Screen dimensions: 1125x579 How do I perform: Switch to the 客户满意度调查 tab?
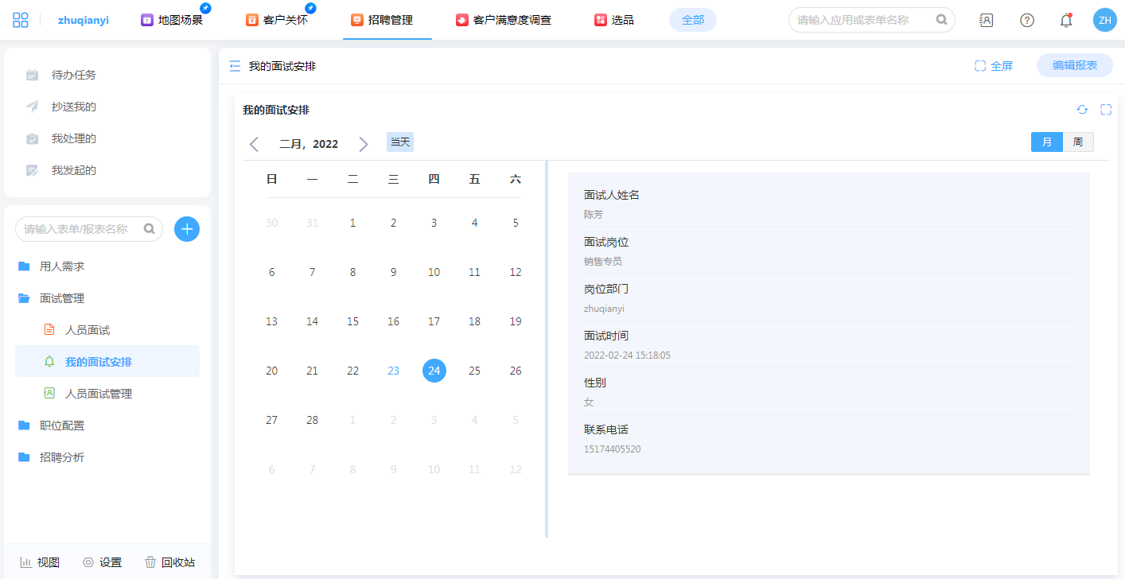tap(504, 20)
